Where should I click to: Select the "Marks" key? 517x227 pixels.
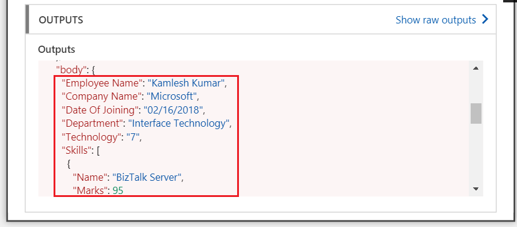point(90,190)
